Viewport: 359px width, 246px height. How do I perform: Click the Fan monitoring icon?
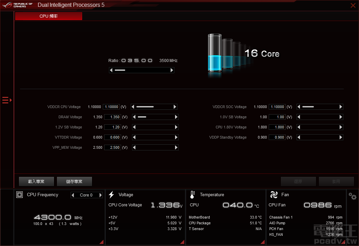[x=273, y=194]
